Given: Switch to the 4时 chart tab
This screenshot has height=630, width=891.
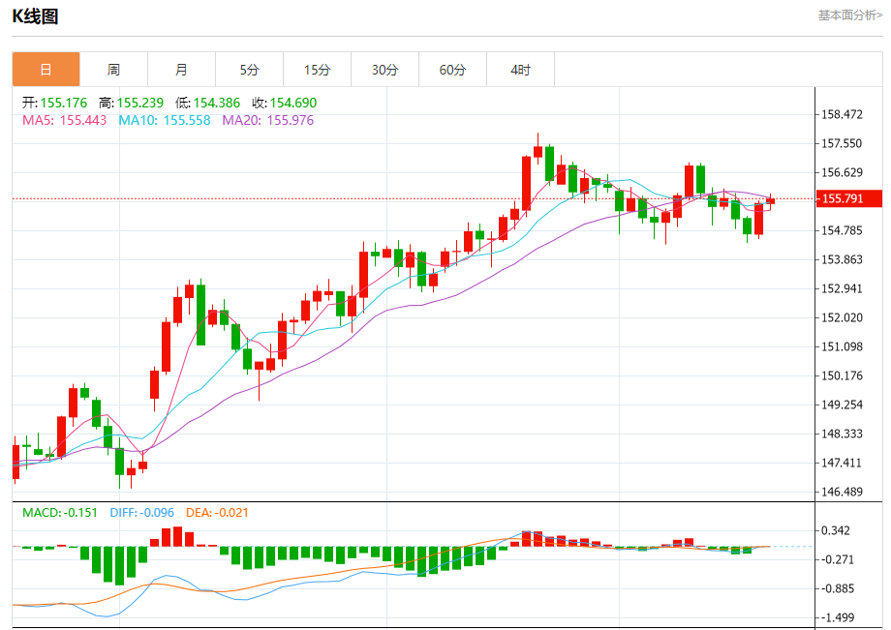Looking at the screenshot, I should (520, 70).
